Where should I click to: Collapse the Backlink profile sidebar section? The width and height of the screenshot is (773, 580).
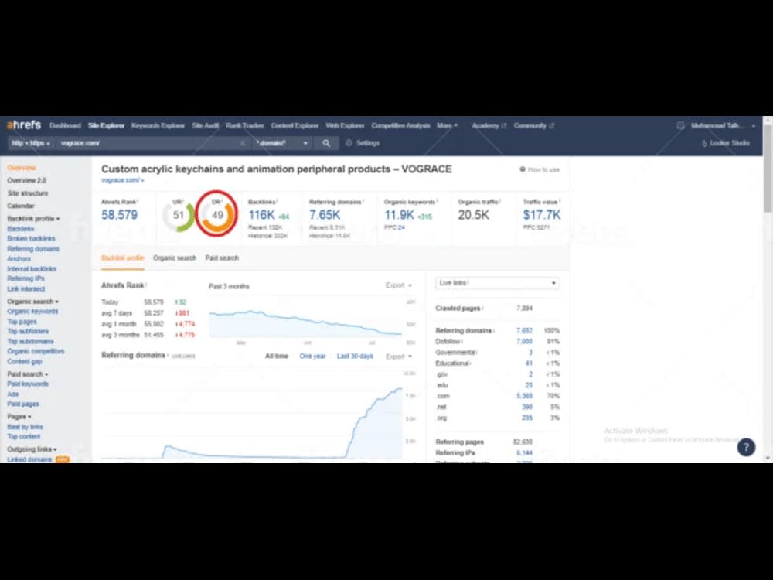click(x=33, y=219)
